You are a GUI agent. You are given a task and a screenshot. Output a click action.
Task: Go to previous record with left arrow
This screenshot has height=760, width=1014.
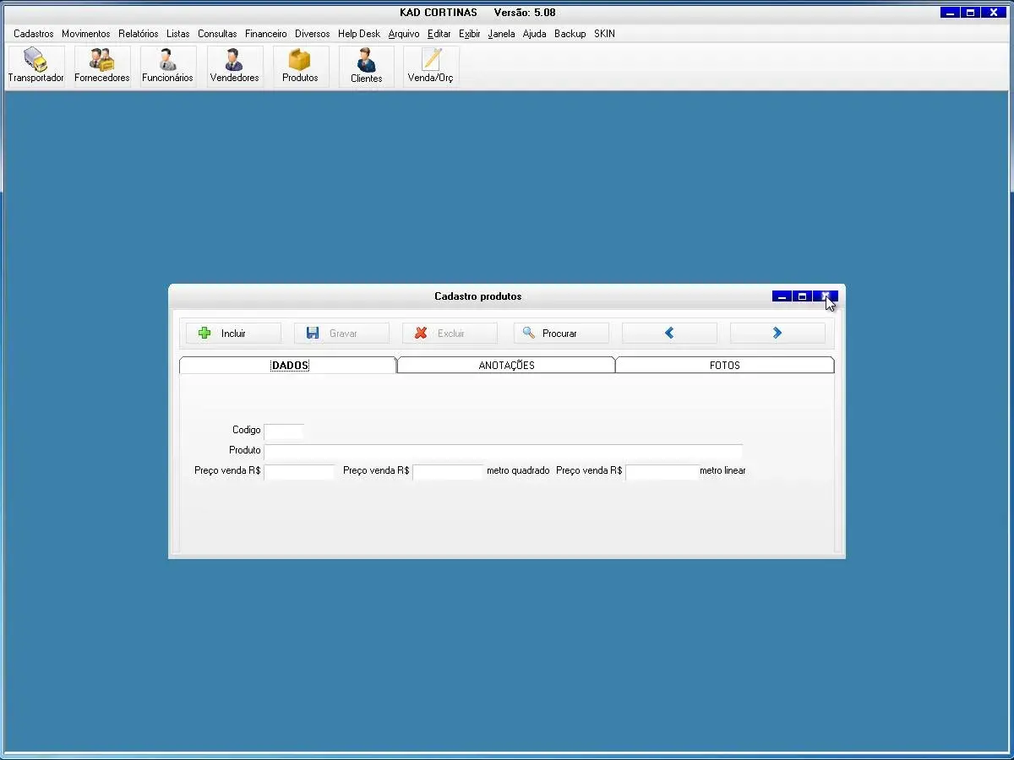[669, 334]
